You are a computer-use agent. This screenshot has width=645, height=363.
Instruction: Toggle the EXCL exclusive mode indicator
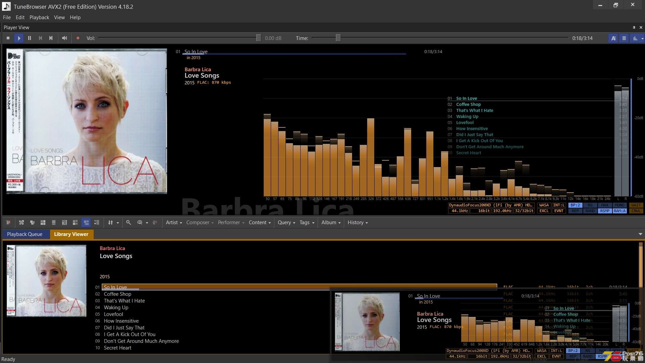544,211
